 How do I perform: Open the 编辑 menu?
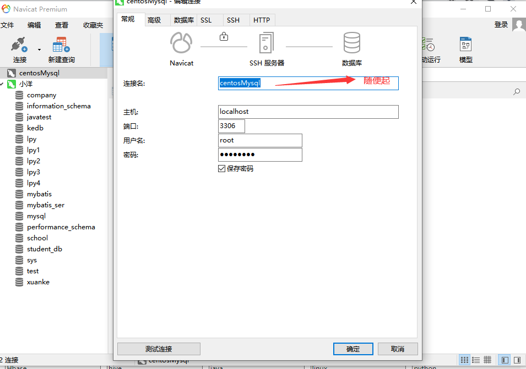(34, 25)
